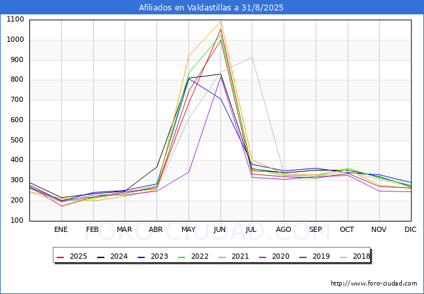This screenshot has width=424, height=294.
Task: Click the black 2024 line point at ABR
Action: pos(157,167)
